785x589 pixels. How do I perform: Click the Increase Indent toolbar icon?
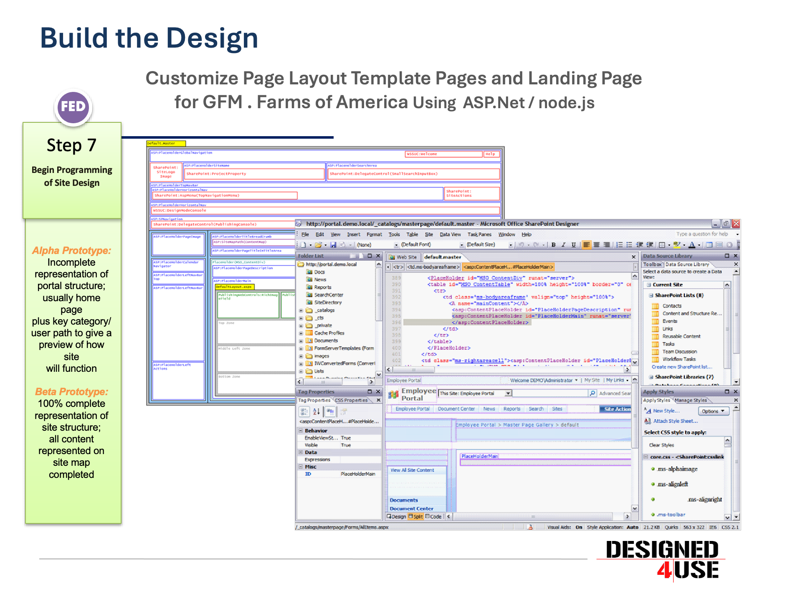point(650,245)
